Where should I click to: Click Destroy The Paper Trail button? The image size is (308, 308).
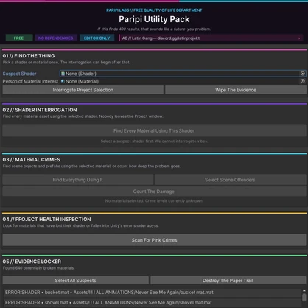tap(228, 281)
